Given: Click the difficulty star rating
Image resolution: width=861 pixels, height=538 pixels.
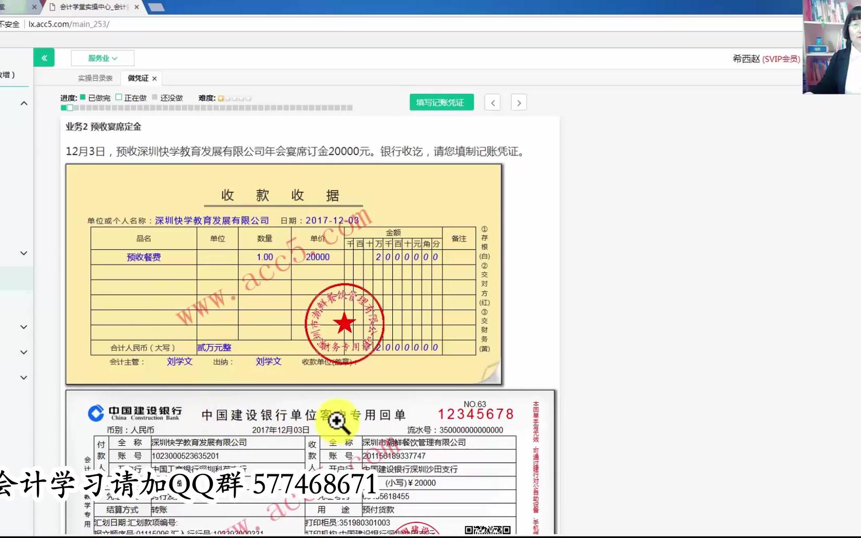Looking at the screenshot, I should (235, 98).
